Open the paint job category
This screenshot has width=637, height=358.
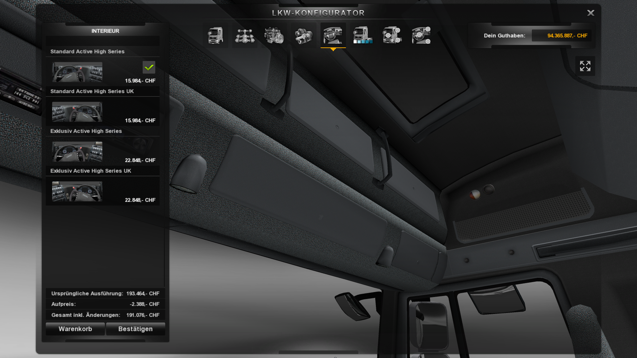coord(362,35)
